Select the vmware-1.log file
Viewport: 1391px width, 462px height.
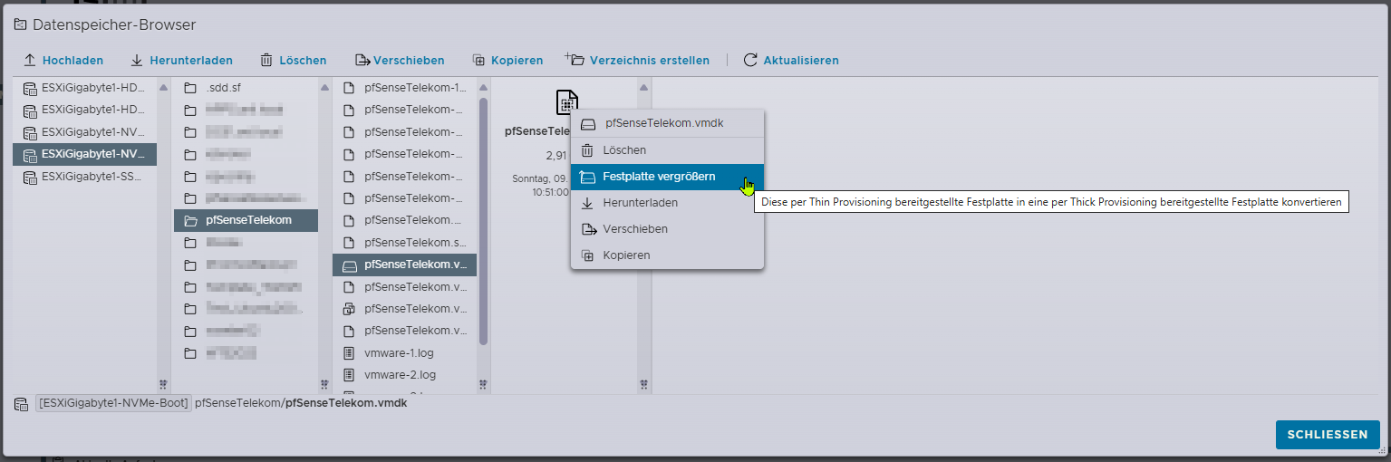click(400, 352)
